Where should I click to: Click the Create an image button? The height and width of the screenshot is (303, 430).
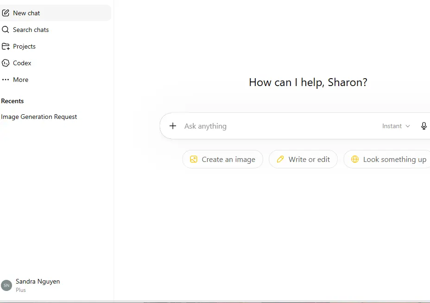(223, 159)
